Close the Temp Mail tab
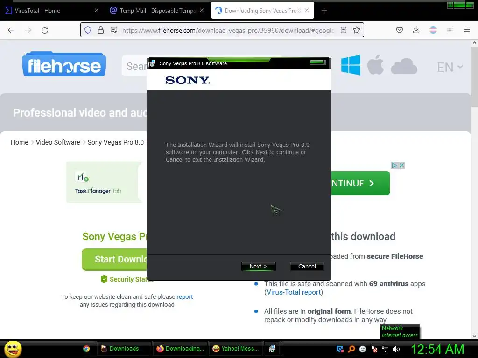Viewport: 478px width, 358px height. [202, 10]
